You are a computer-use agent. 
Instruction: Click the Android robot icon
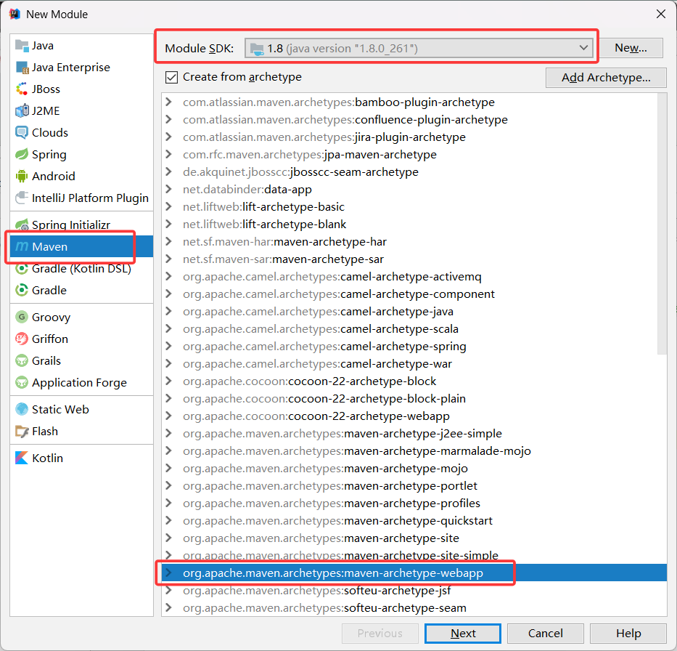22,177
